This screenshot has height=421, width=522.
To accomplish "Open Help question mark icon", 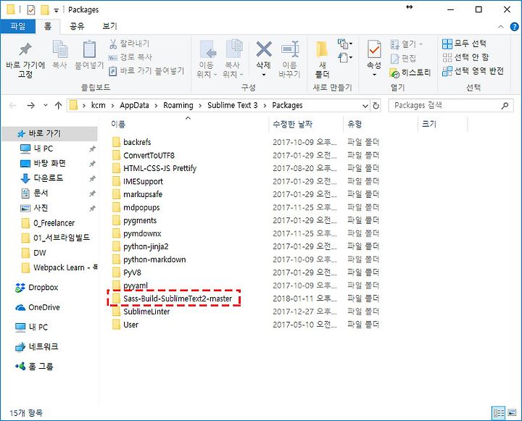I will click(x=514, y=27).
